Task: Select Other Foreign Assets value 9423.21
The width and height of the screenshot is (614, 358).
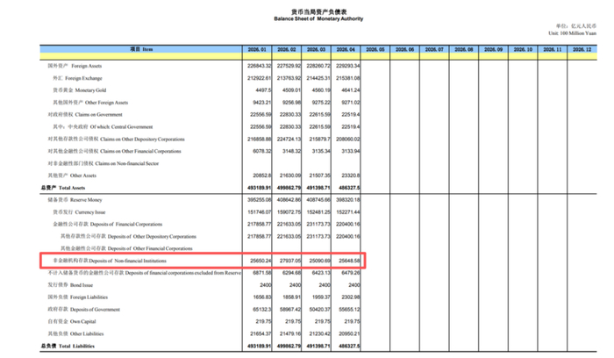Action: pos(262,103)
